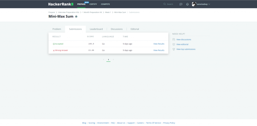
Task: Click the View discussions chat icon
Action: pos(174,39)
